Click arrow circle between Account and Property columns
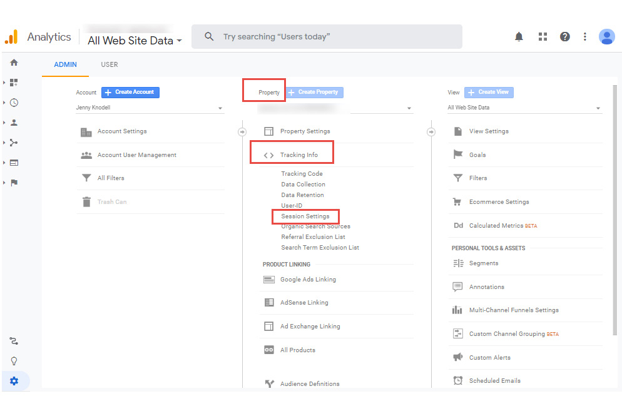622x416 pixels. (x=242, y=131)
